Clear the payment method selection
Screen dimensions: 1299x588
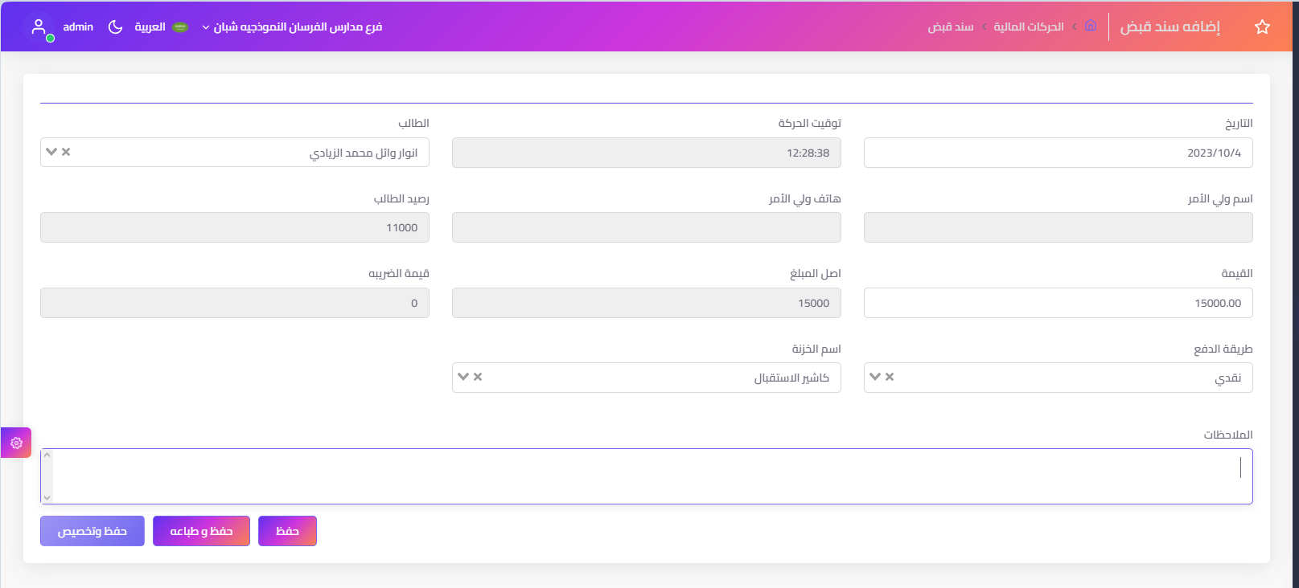[890, 377]
